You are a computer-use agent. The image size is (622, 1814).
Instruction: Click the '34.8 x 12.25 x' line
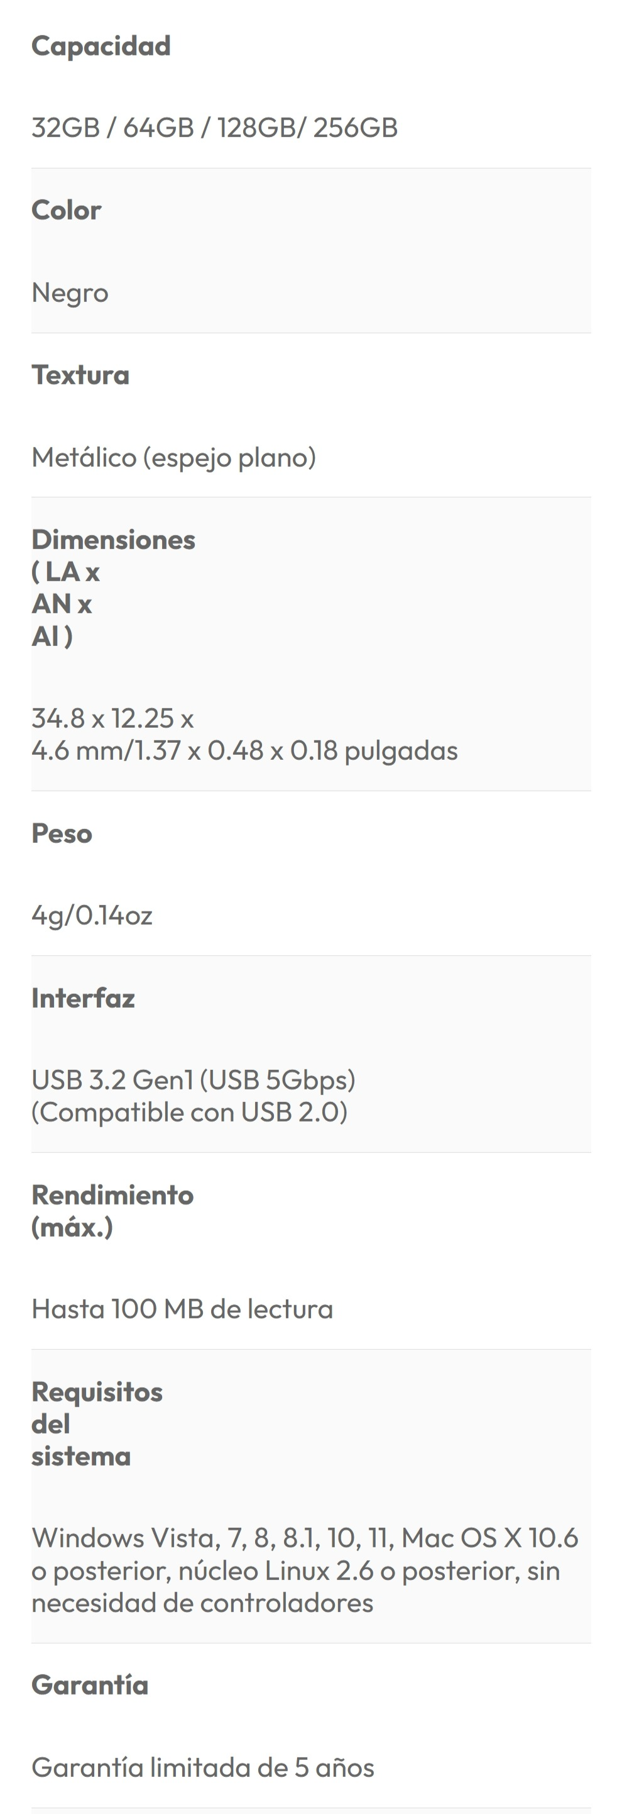tap(112, 718)
